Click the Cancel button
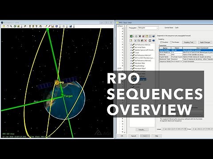Viewport: 213px width, 159px height. click(x=134, y=136)
